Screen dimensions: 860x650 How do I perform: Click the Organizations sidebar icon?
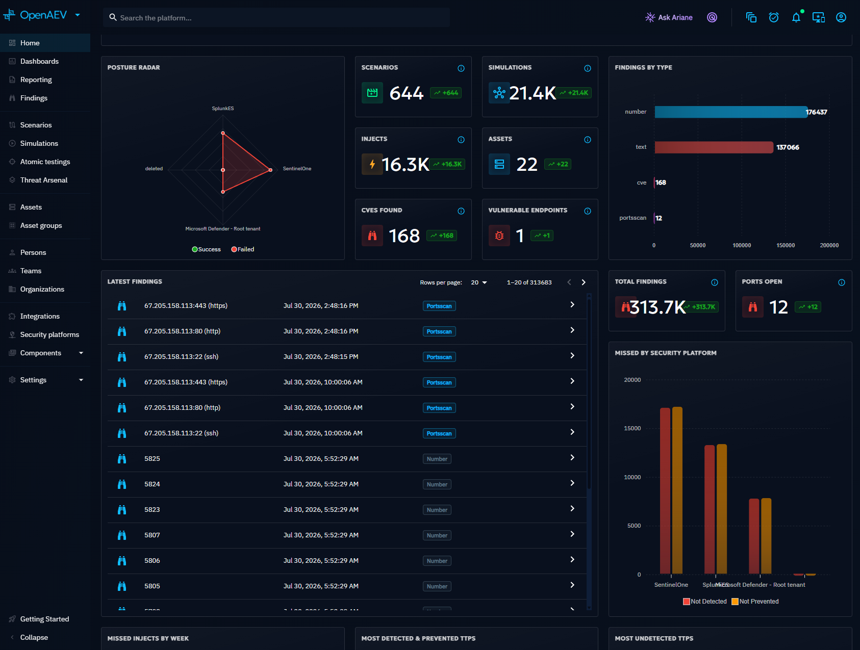[x=12, y=289]
